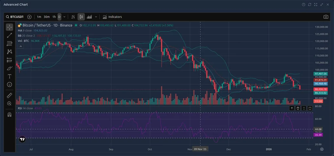Open the forecasting and measurement tools
Viewport: 334px width, 156px height.
pyautogui.click(x=9, y=60)
